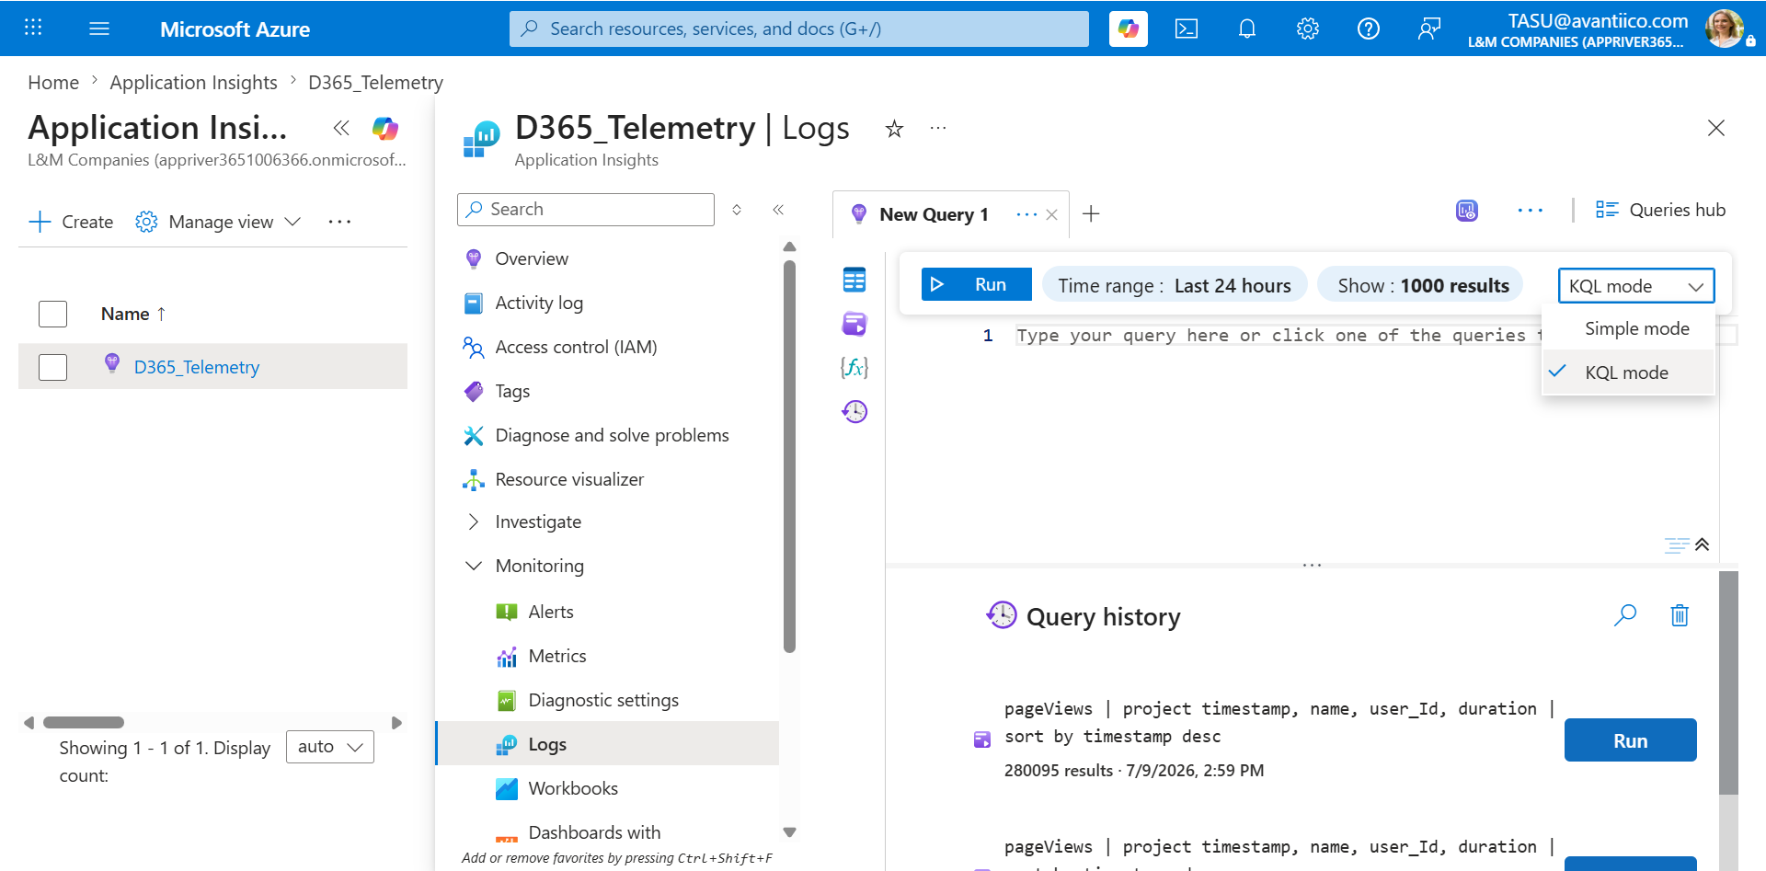Click the user account avatar
The height and width of the screenshot is (871, 1766).
click(1725, 29)
